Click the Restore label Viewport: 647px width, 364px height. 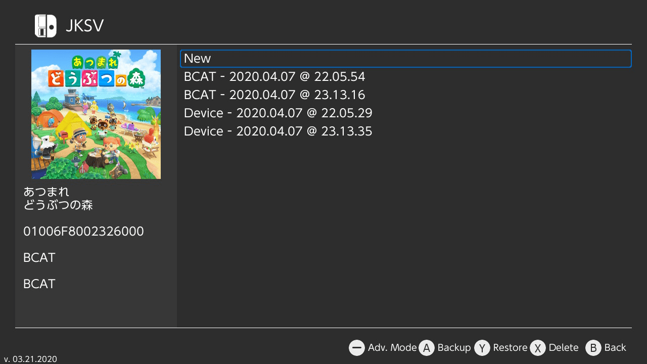[x=510, y=348]
